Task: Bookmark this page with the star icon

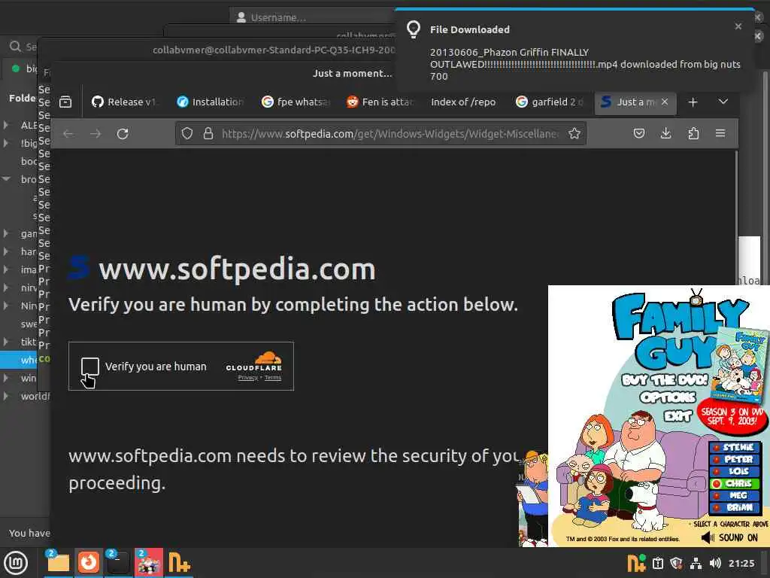Action: coord(574,133)
